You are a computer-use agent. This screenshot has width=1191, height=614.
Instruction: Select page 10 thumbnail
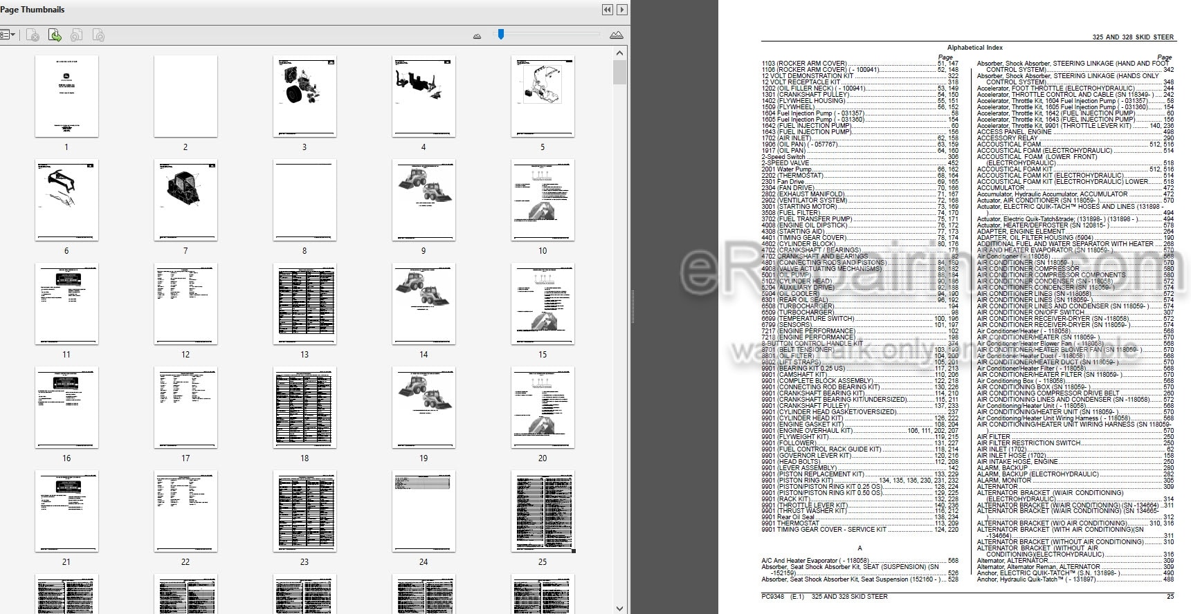(543, 200)
